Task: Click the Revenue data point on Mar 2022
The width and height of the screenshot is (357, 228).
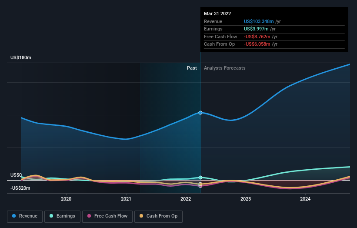Action: [200, 113]
